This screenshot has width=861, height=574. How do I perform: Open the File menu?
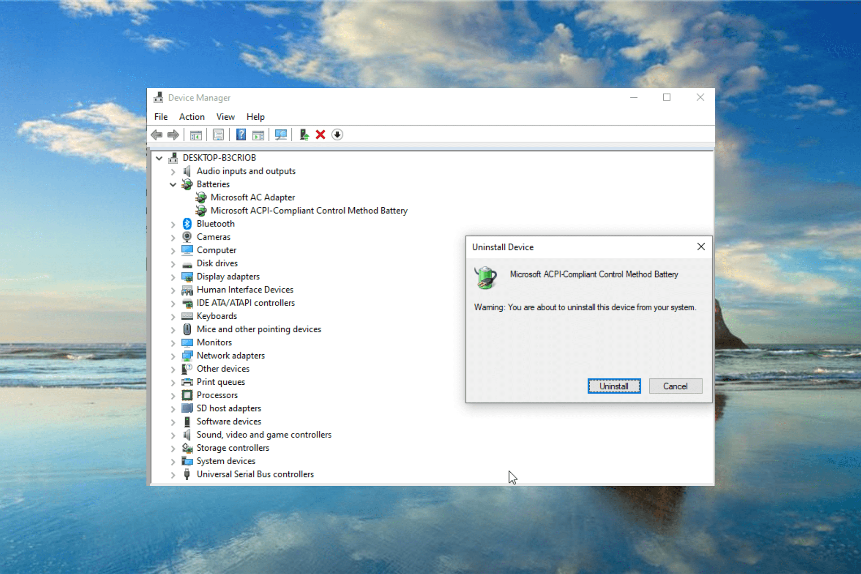click(x=161, y=117)
